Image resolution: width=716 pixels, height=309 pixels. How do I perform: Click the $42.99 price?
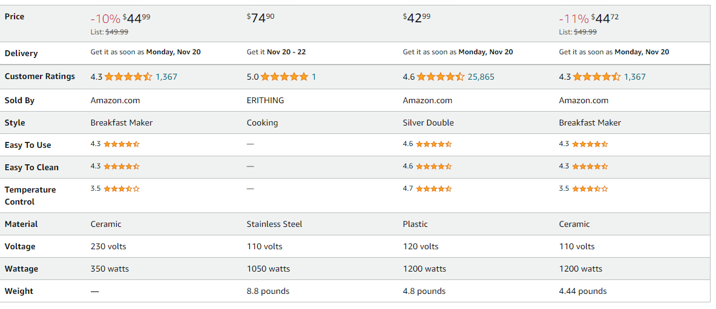(x=417, y=19)
